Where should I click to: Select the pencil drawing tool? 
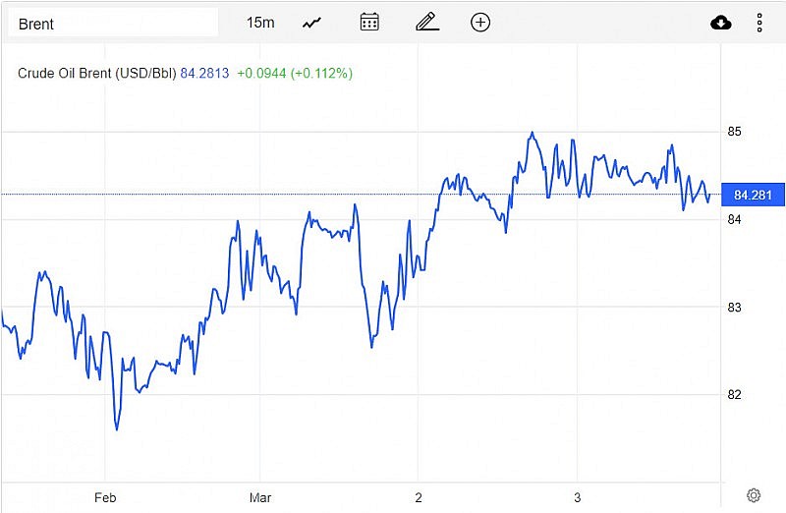pos(426,23)
